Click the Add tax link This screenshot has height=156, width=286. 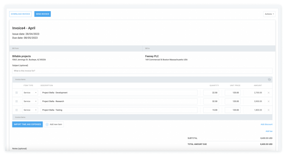pyautogui.click(x=269, y=131)
